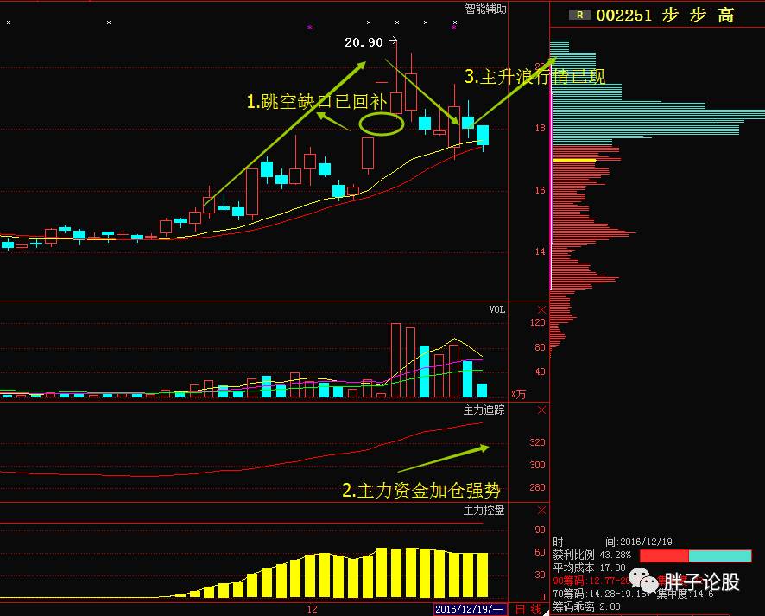The width and height of the screenshot is (765, 616).
Task: Select the tallest red volume bar
Action: point(395,360)
